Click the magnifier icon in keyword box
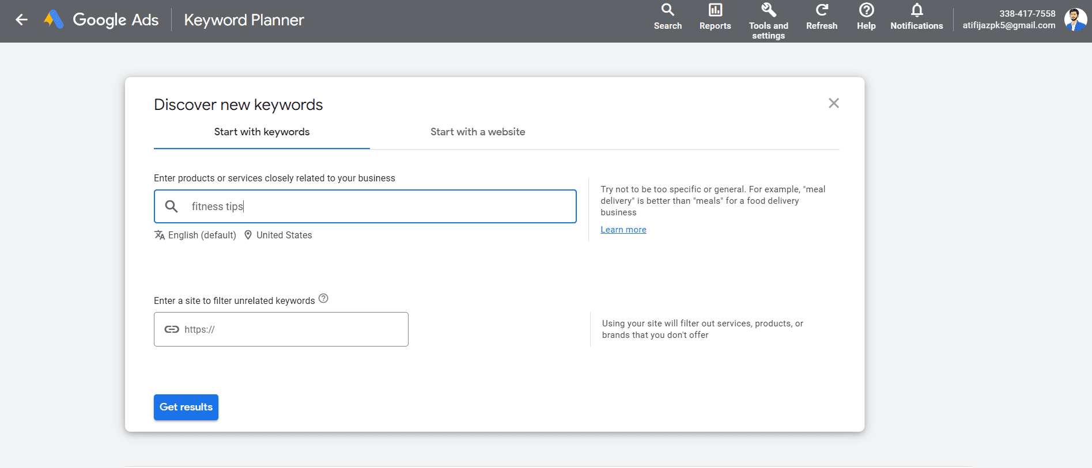The height and width of the screenshot is (468, 1092). coord(171,206)
